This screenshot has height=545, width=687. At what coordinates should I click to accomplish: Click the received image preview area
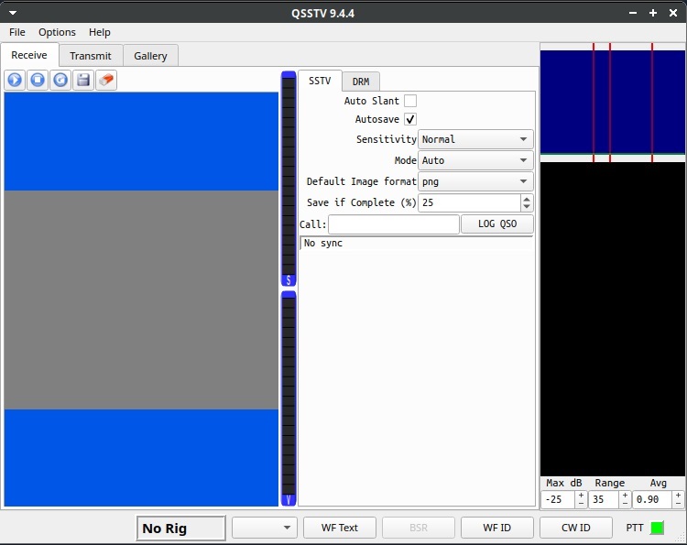pos(141,300)
